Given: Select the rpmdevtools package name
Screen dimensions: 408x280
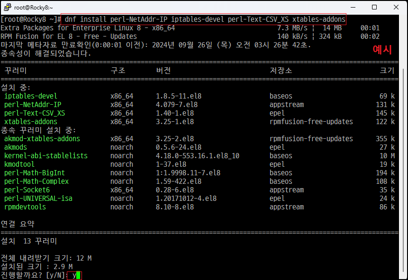Looking at the screenshot, I should 25,207.
